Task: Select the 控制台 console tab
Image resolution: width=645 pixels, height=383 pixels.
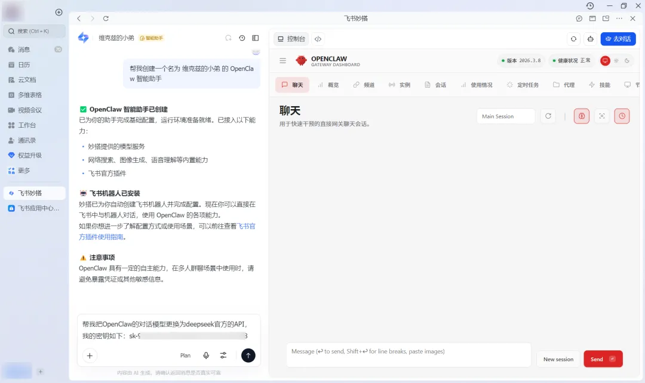Action: (x=291, y=39)
